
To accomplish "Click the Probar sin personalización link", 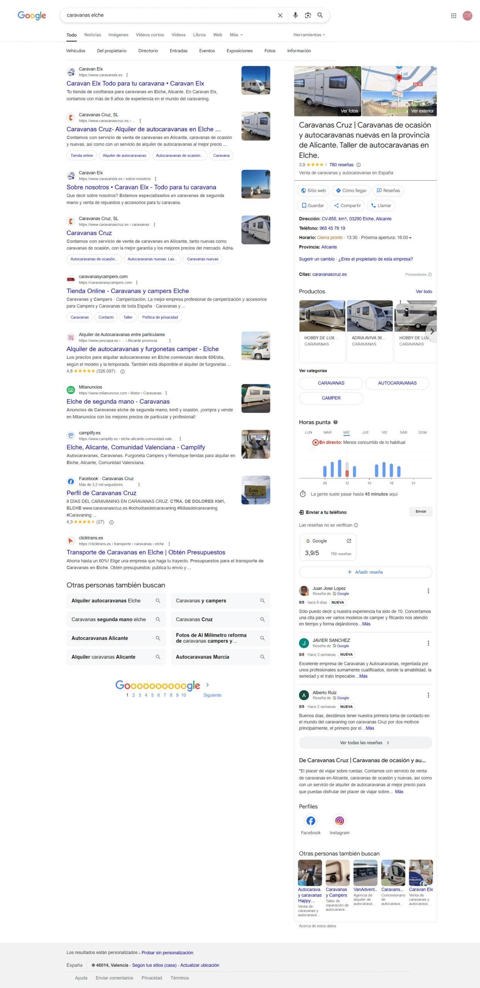I will click(x=167, y=953).
